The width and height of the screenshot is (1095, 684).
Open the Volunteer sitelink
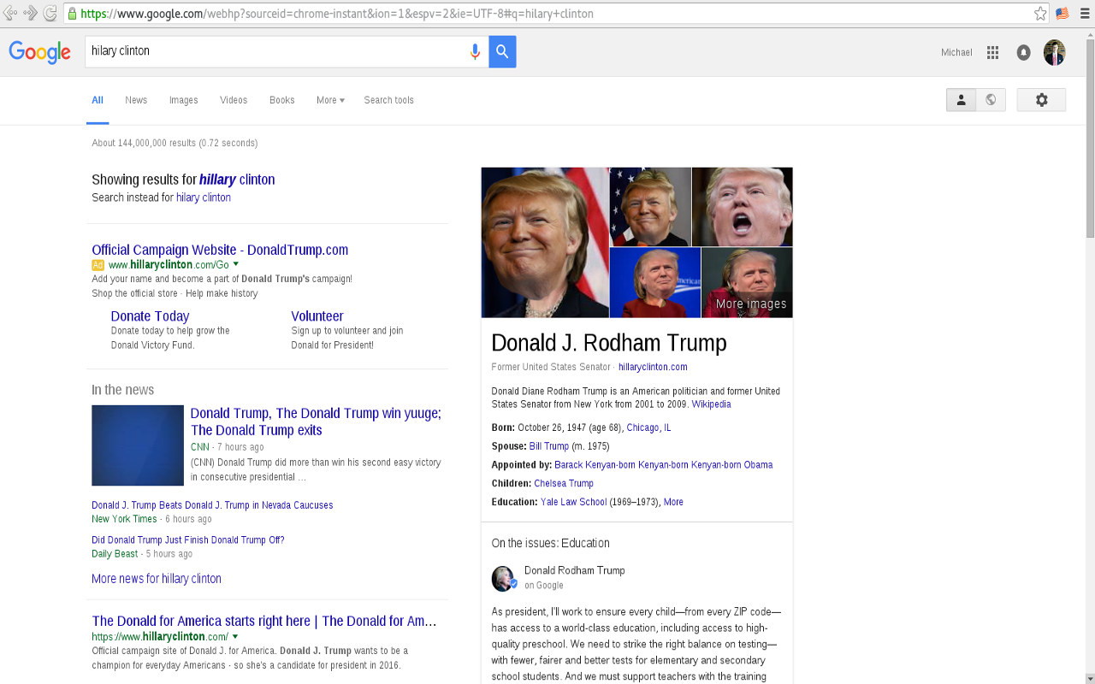[x=317, y=316]
